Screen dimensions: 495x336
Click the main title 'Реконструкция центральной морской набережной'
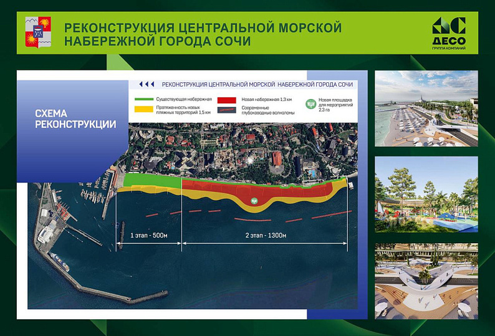[x=203, y=35]
